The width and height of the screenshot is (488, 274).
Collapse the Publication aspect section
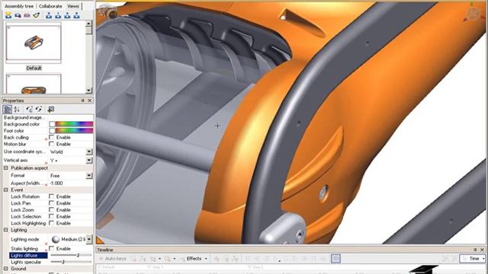5,167
